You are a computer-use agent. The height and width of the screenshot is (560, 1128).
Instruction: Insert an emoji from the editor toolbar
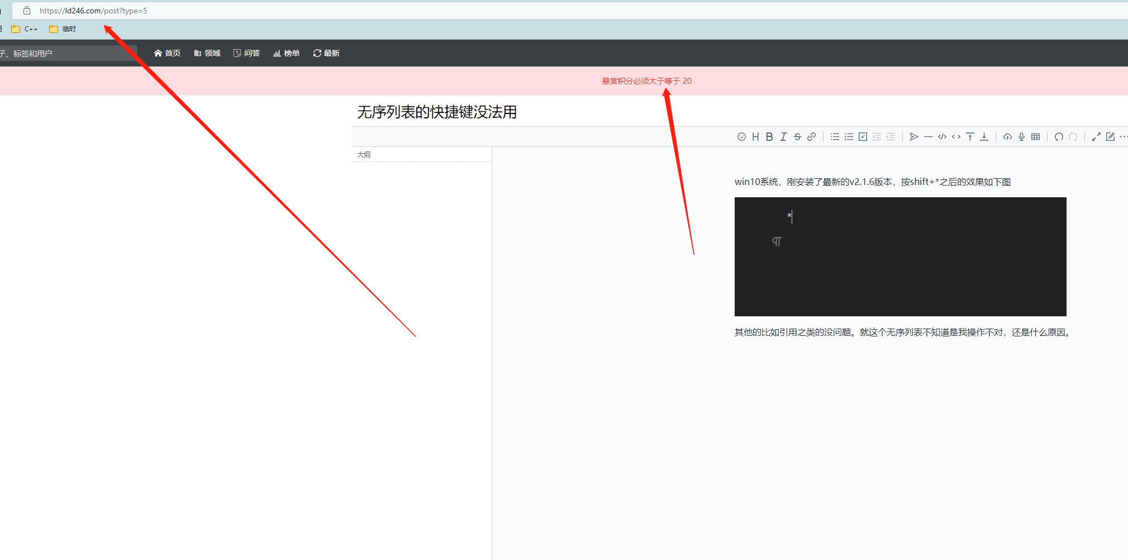tap(741, 136)
